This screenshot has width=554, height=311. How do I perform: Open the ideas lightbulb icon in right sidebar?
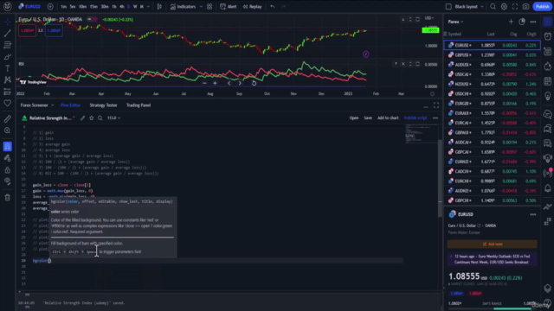tap(548, 96)
